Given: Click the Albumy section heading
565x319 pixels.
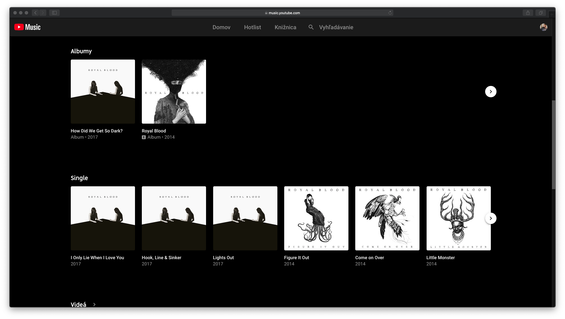Looking at the screenshot, I should click(81, 51).
